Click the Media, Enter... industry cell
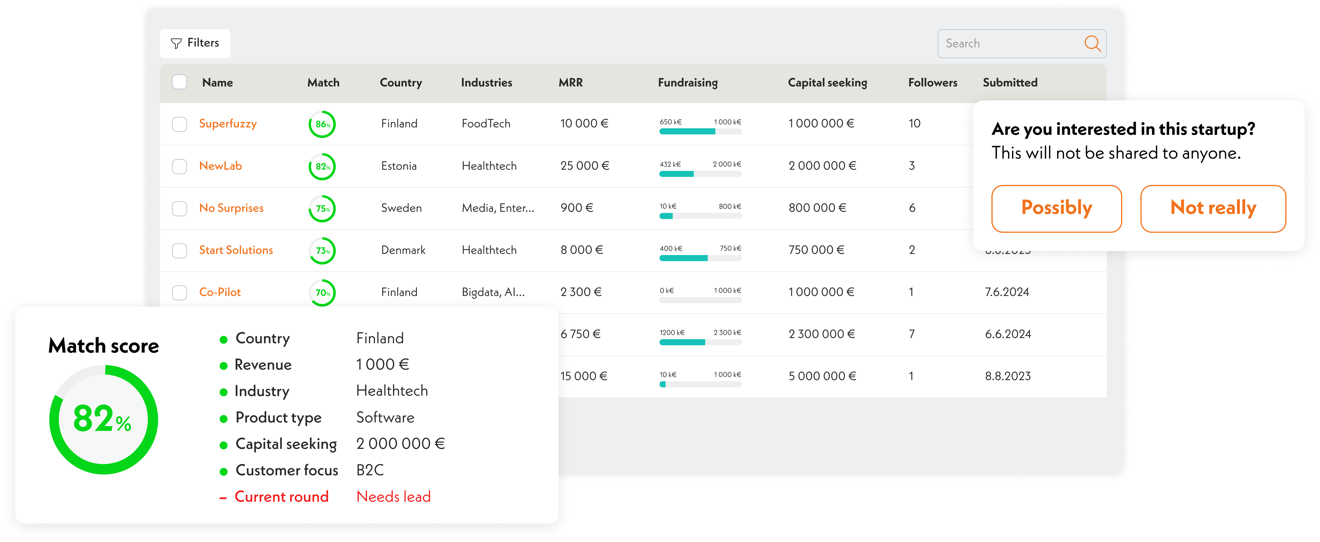This screenshot has height=542, width=1320. point(498,208)
